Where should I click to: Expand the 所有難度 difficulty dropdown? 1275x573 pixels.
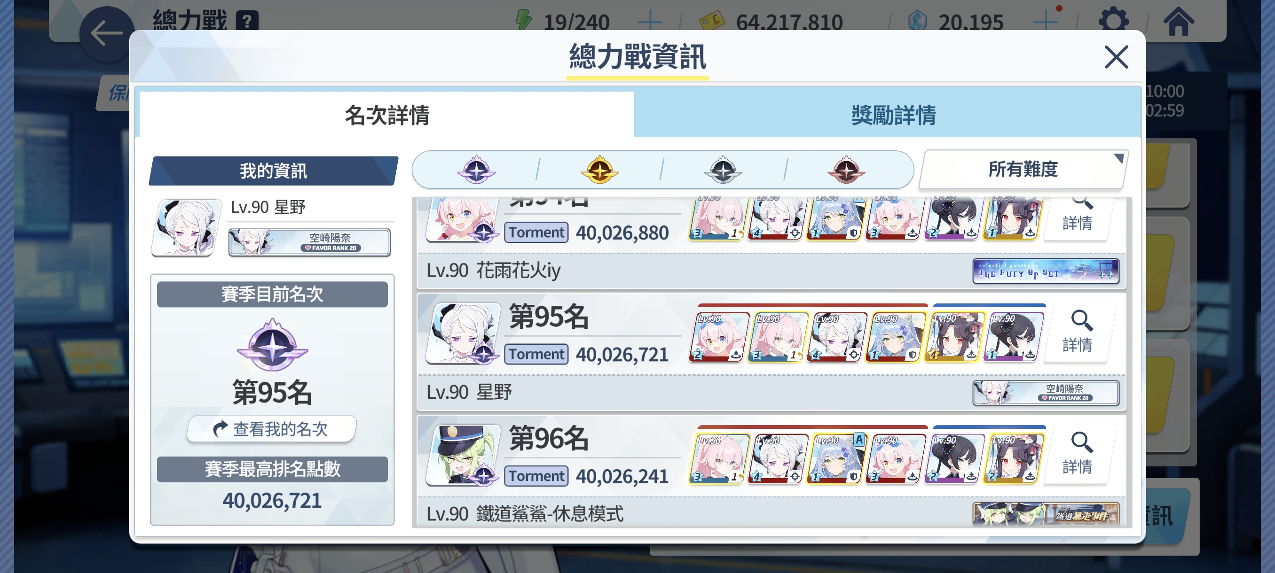point(1023,169)
